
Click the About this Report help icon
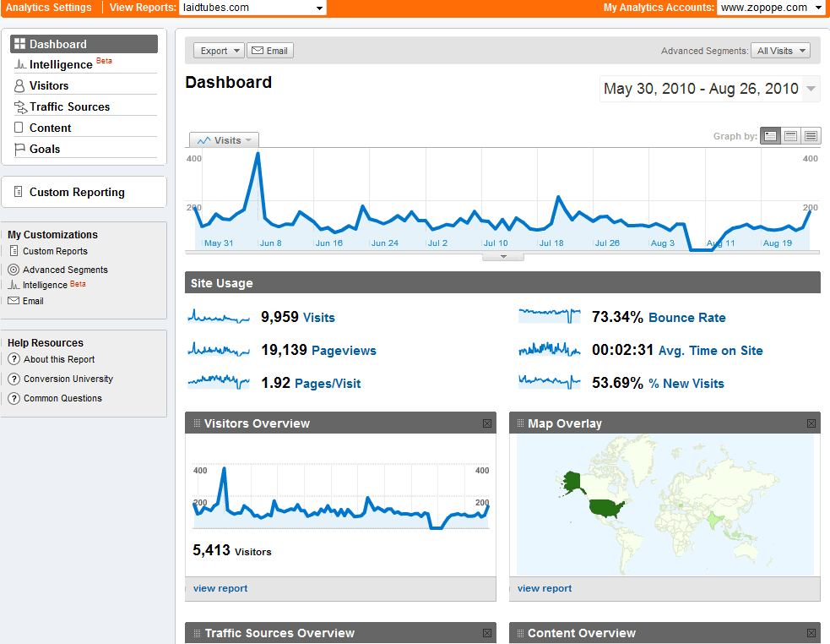pyautogui.click(x=14, y=359)
